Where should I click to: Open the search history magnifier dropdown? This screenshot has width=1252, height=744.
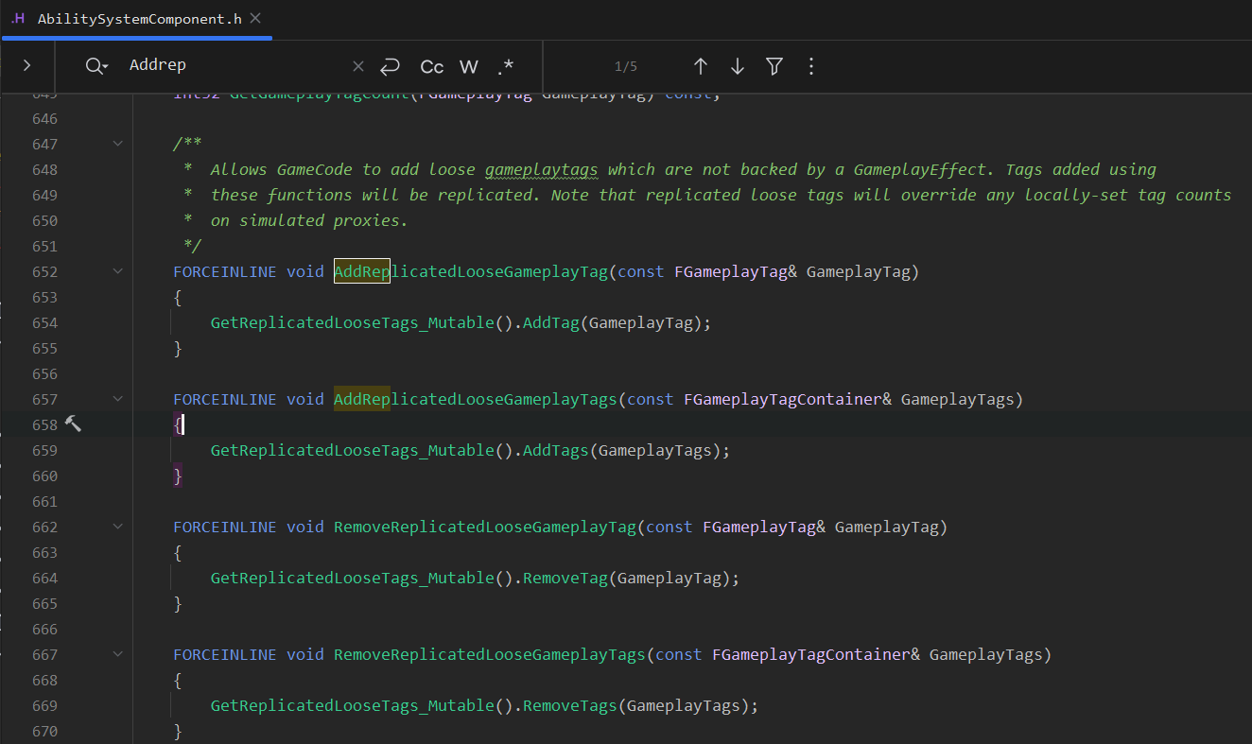(96, 65)
